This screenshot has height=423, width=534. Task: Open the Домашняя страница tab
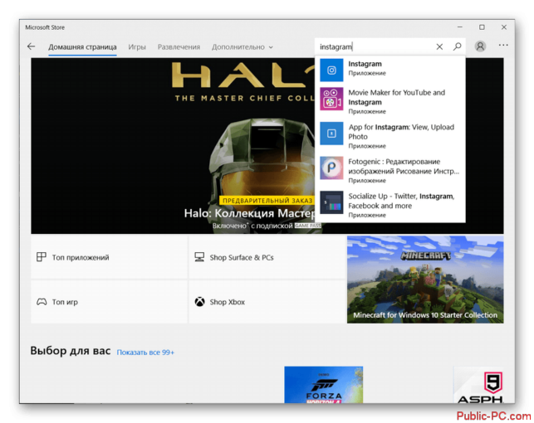tap(82, 47)
